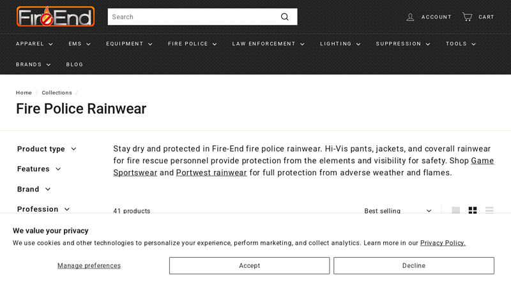The width and height of the screenshot is (511, 287).
Task: Open the Fire Police menu
Action: coord(192,44)
